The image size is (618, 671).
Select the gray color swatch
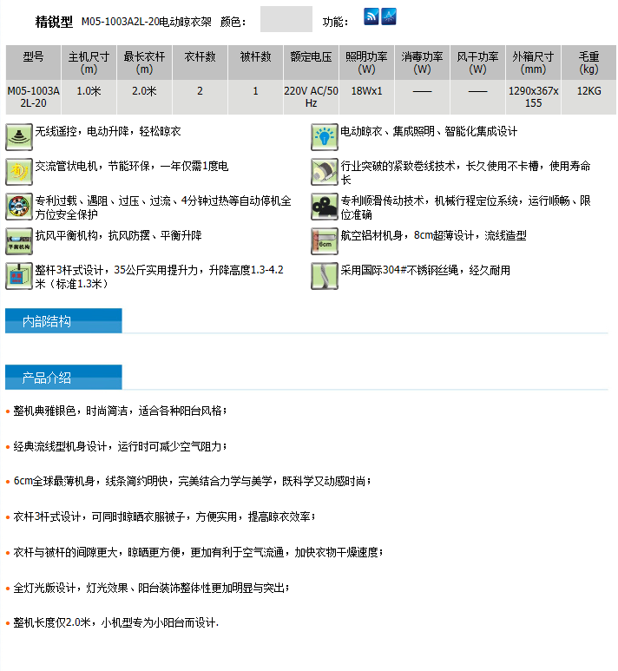[286, 19]
